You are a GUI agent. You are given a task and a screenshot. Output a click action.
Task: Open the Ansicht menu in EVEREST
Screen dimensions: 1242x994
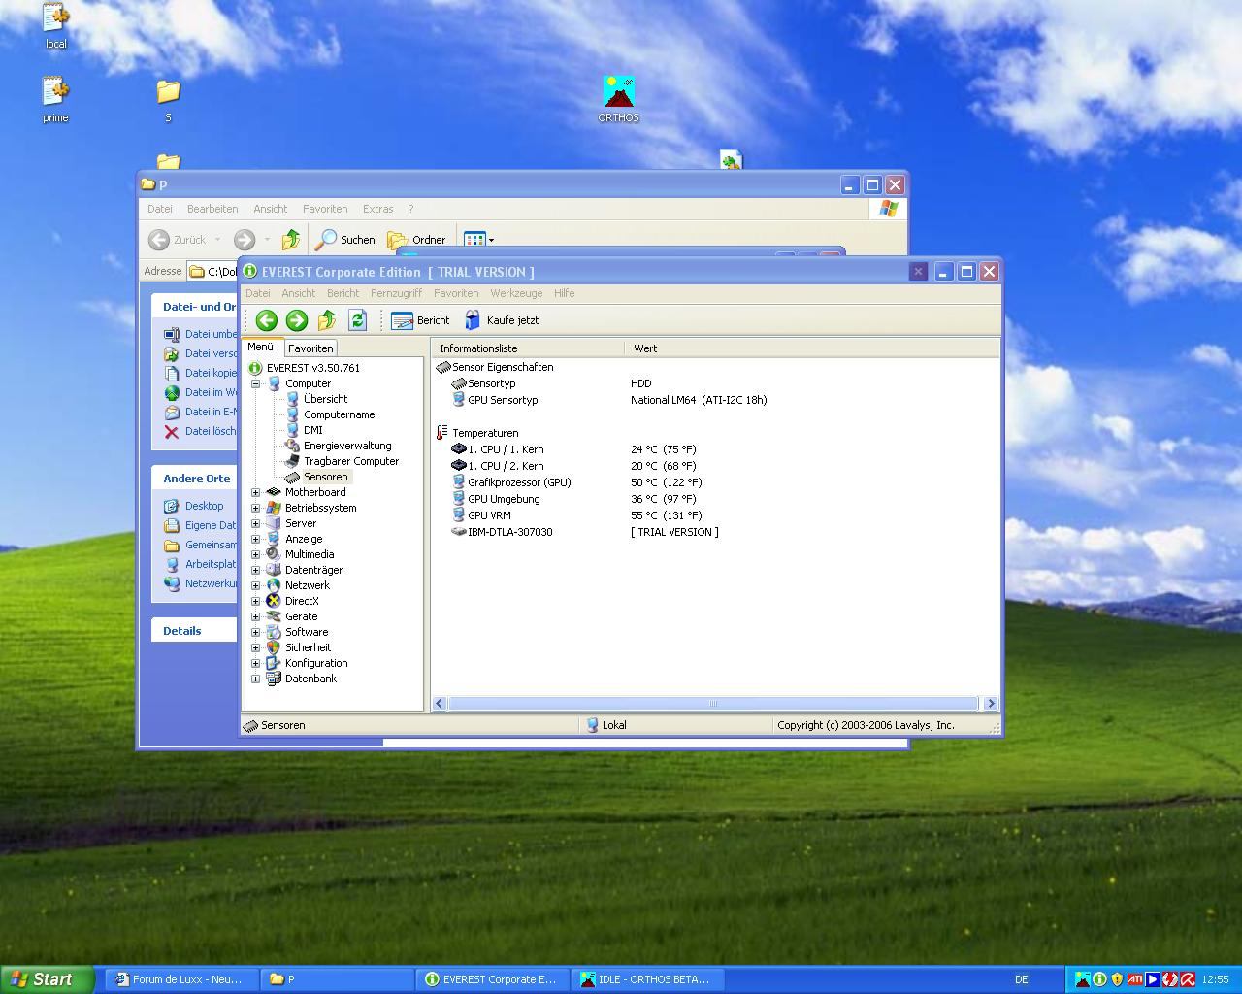pyautogui.click(x=298, y=293)
